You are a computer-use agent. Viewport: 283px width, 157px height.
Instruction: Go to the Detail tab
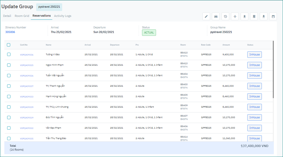[x=7, y=16]
